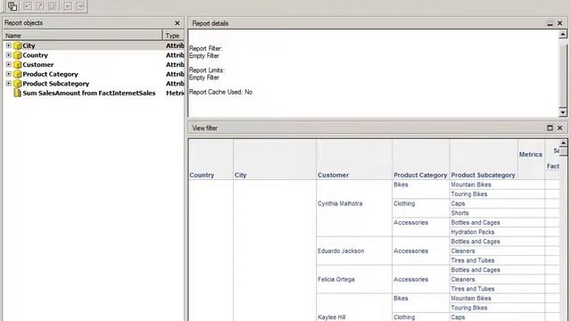571x321 pixels.
Task: Sort by the Name column header
Action: [x=83, y=36]
